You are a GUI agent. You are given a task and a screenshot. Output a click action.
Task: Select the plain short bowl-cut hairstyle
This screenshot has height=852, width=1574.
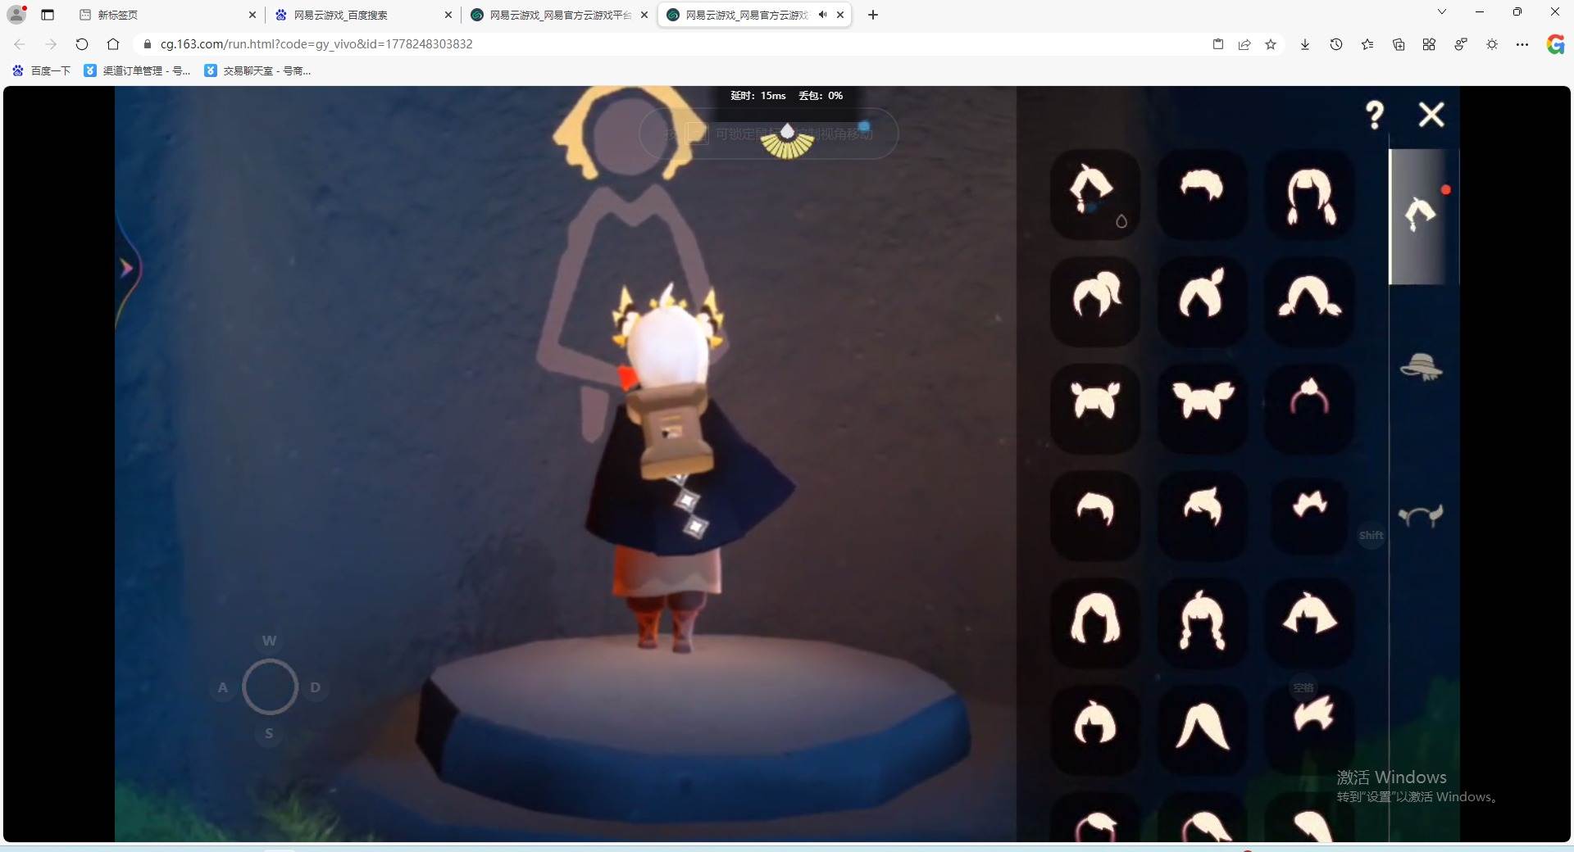(x=1095, y=515)
